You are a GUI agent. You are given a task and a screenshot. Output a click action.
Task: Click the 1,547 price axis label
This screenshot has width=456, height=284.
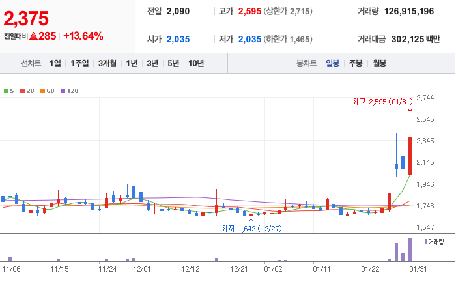click(x=425, y=227)
